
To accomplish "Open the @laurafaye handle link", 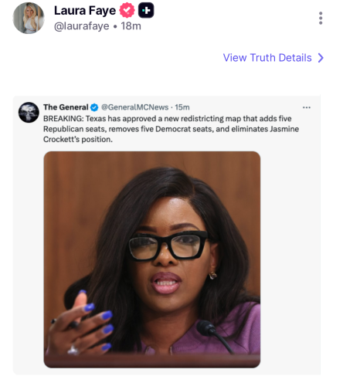I will (82, 26).
